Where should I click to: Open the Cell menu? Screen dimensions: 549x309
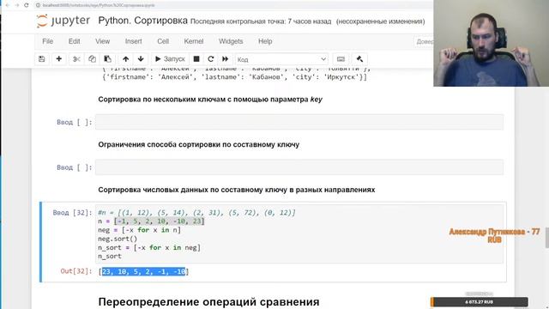163,41
